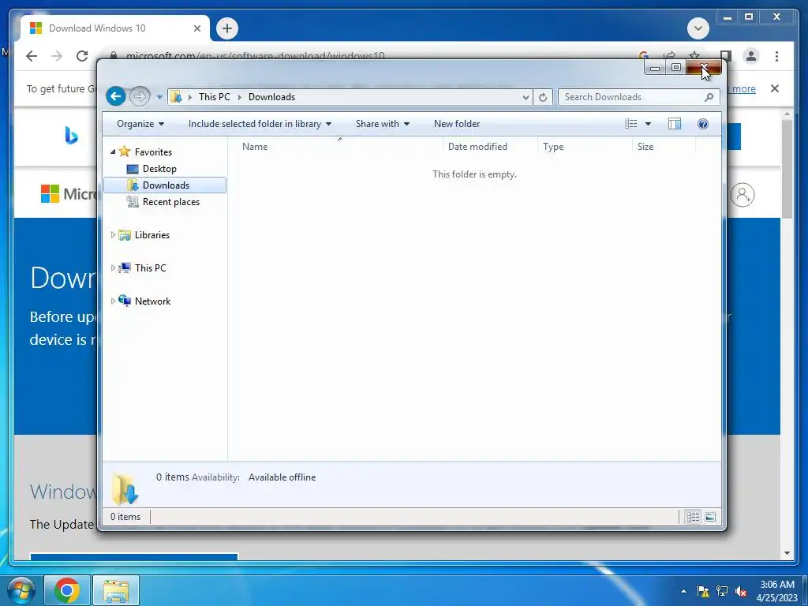Viewport: 808px width, 606px height.
Task: Minimize the Chrome window
Action: coord(727,17)
